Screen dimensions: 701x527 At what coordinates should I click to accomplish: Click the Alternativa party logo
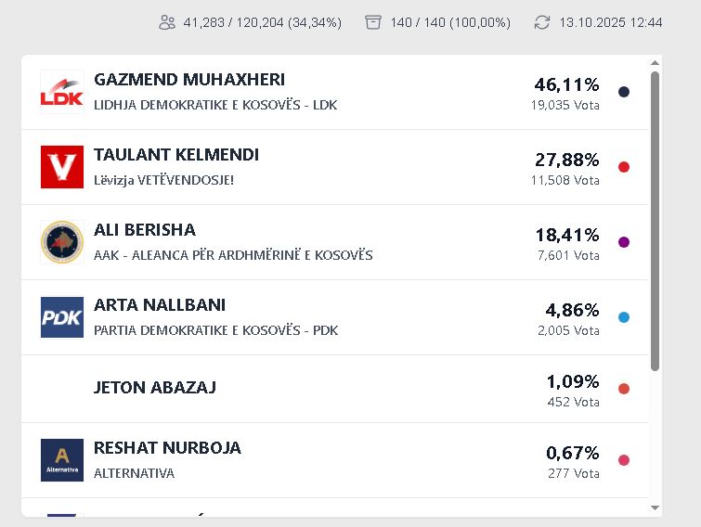pos(62,460)
